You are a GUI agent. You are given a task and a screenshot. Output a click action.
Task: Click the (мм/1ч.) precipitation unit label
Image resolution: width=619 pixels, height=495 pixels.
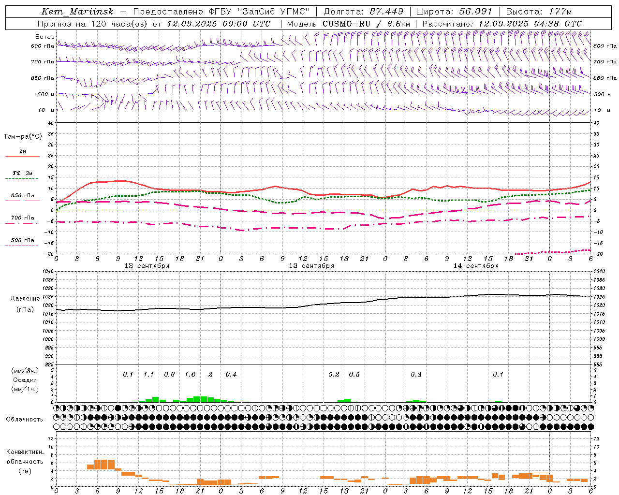tap(25, 389)
